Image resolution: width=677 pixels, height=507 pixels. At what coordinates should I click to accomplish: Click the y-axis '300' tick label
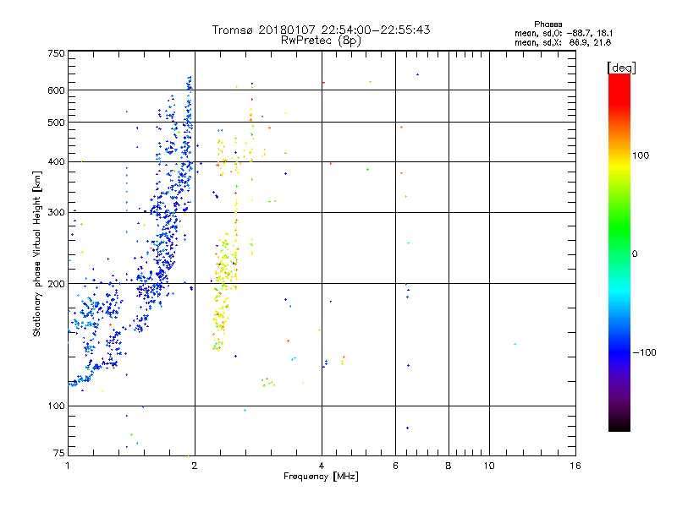pyautogui.click(x=57, y=212)
